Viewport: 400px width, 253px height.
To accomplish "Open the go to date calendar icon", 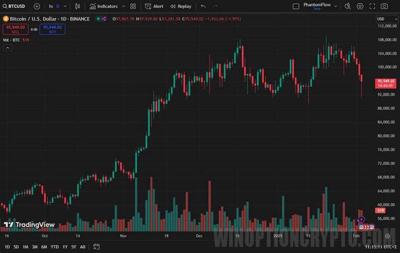I will [96, 246].
